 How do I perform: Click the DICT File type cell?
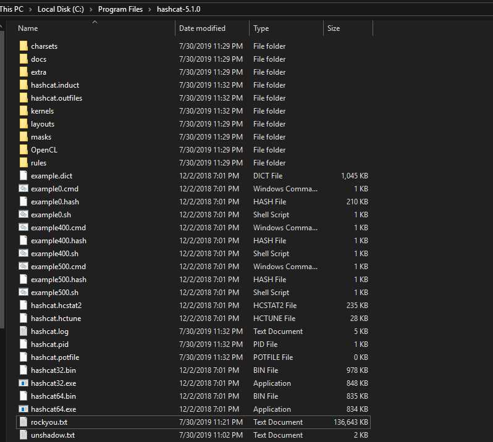pos(268,175)
